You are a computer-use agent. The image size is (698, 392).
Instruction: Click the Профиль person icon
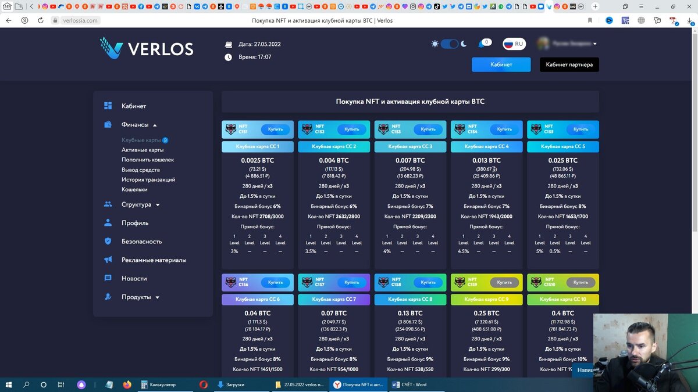coord(108,222)
